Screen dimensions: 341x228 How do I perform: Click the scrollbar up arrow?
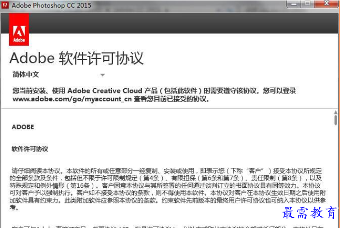[336, 112]
